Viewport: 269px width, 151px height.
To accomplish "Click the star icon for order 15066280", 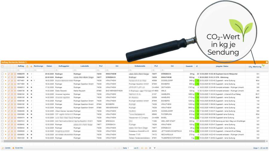I will coord(6,77).
